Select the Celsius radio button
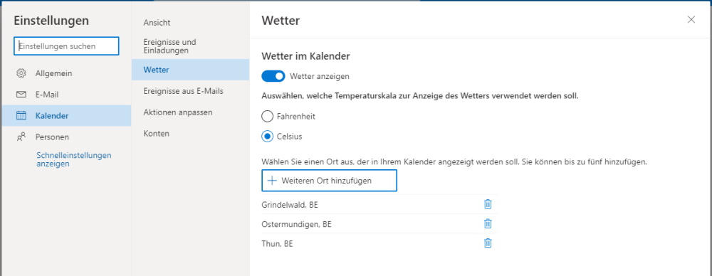 point(268,136)
